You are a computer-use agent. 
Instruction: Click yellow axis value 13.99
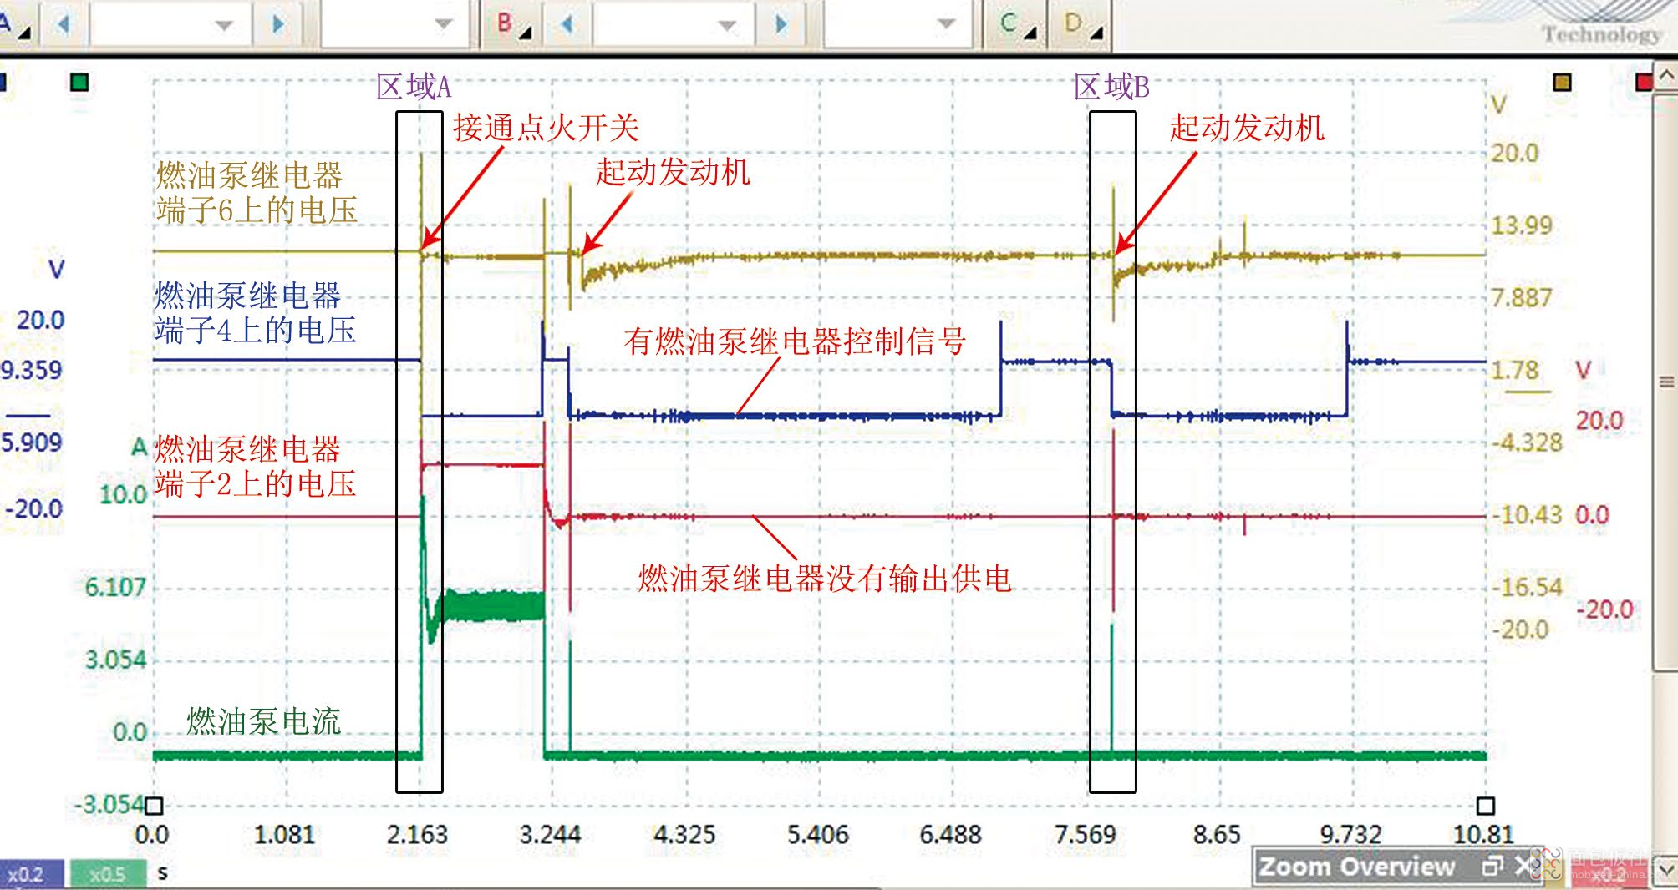pos(1522,225)
